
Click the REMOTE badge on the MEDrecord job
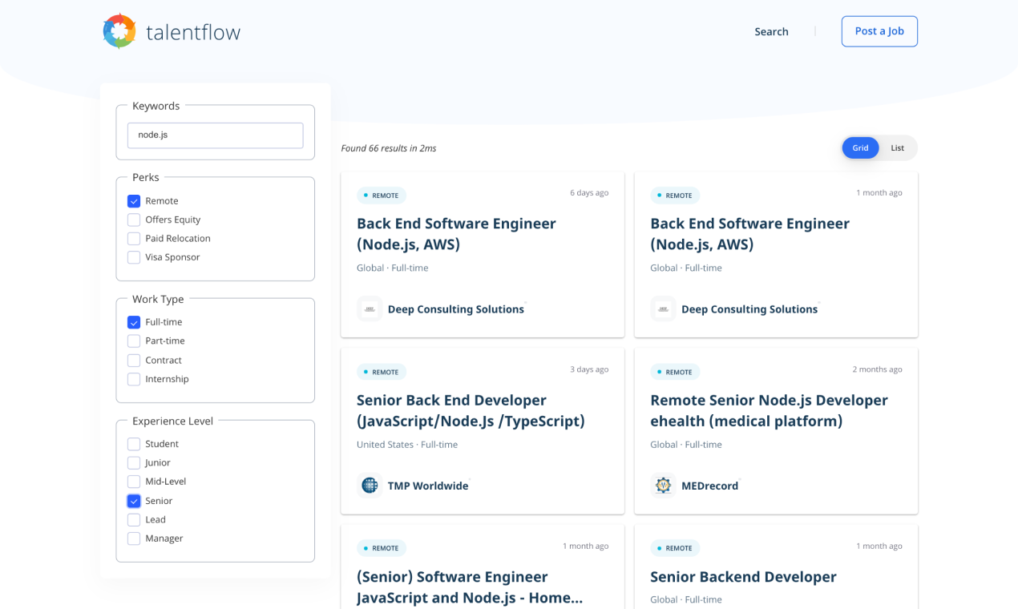(675, 371)
